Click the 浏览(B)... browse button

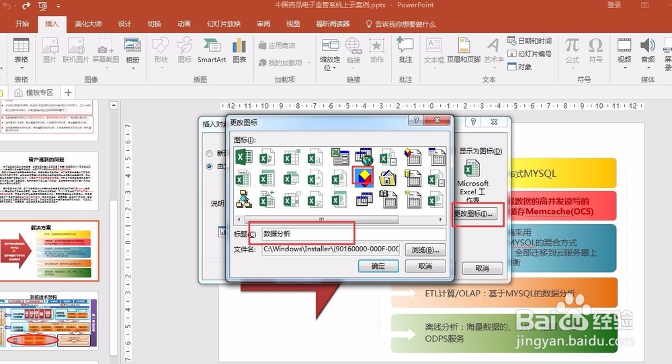[425, 250]
